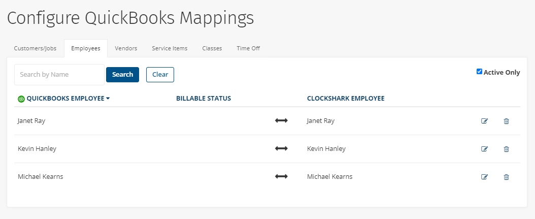Uncheck the Active Only checkbox

[479, 72]
